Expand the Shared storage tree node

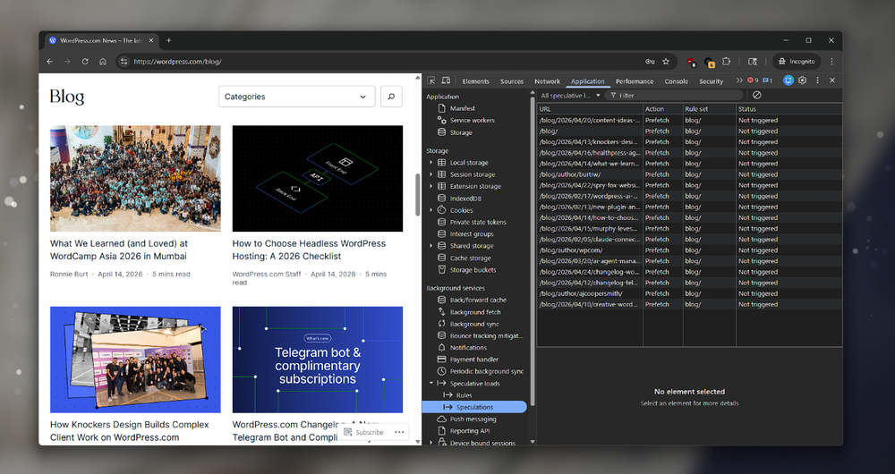pyautogui.click(x=431, y=246)
